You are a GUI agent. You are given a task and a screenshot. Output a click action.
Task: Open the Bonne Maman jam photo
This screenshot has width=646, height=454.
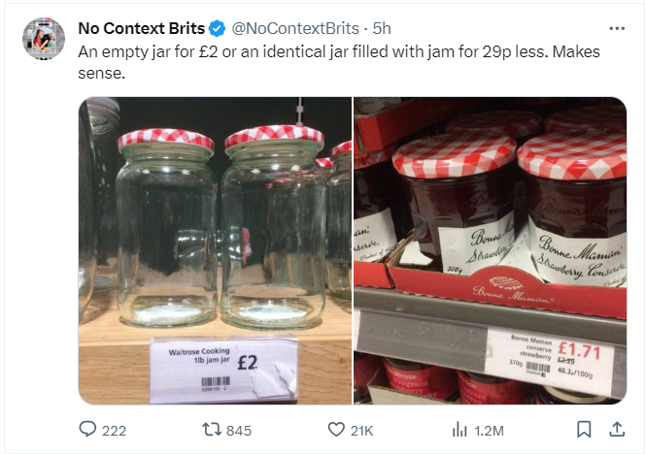(x=491, y=250)
